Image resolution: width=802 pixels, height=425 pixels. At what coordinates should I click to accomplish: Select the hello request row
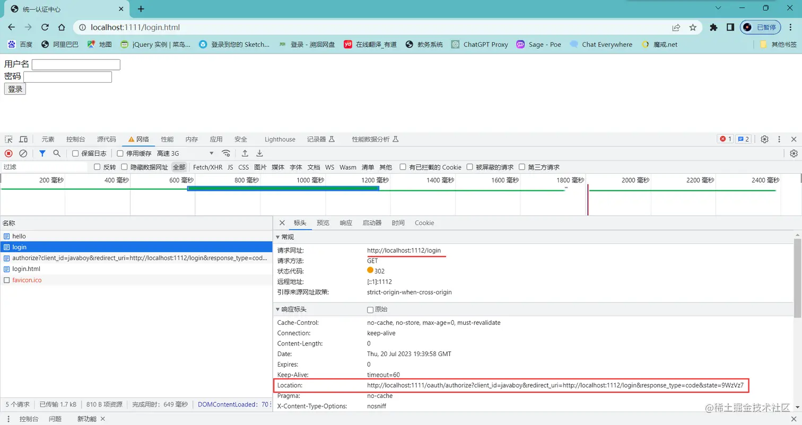pos(136,236)
